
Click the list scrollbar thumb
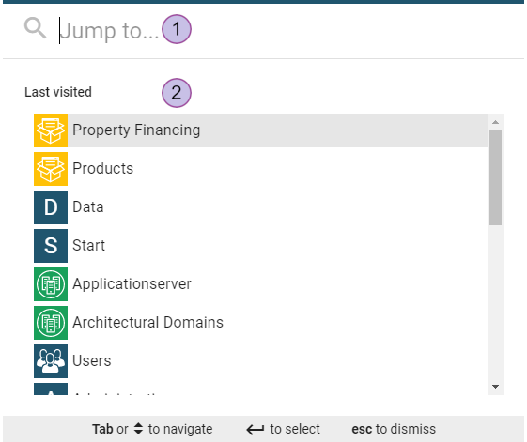click(495, 177)
